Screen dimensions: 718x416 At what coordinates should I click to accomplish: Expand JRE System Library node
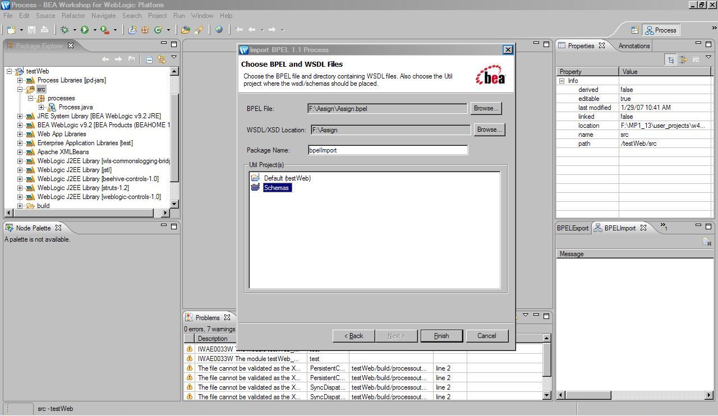20,116
